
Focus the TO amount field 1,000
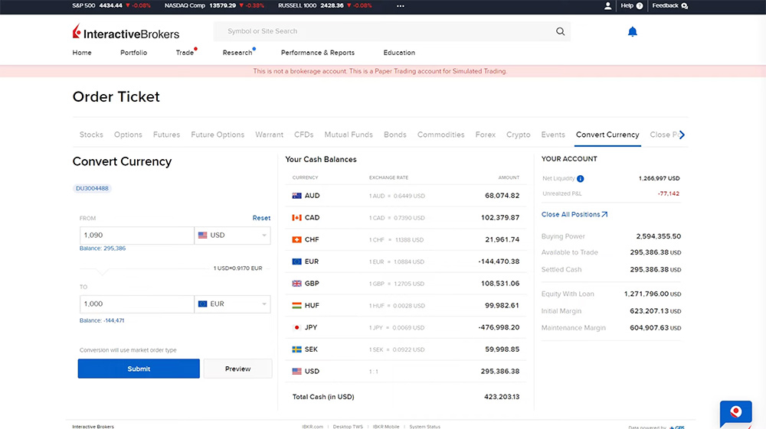click(x=137, y=304)
